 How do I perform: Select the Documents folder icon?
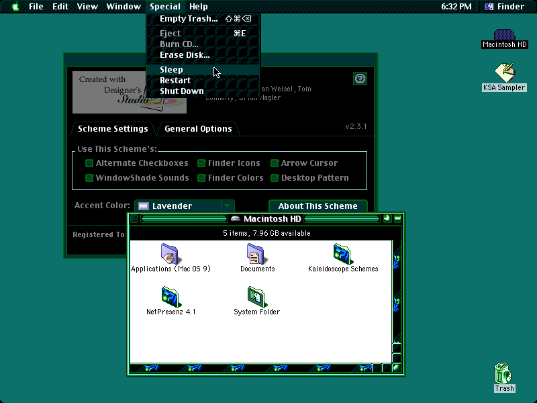[x=256, y=254]
